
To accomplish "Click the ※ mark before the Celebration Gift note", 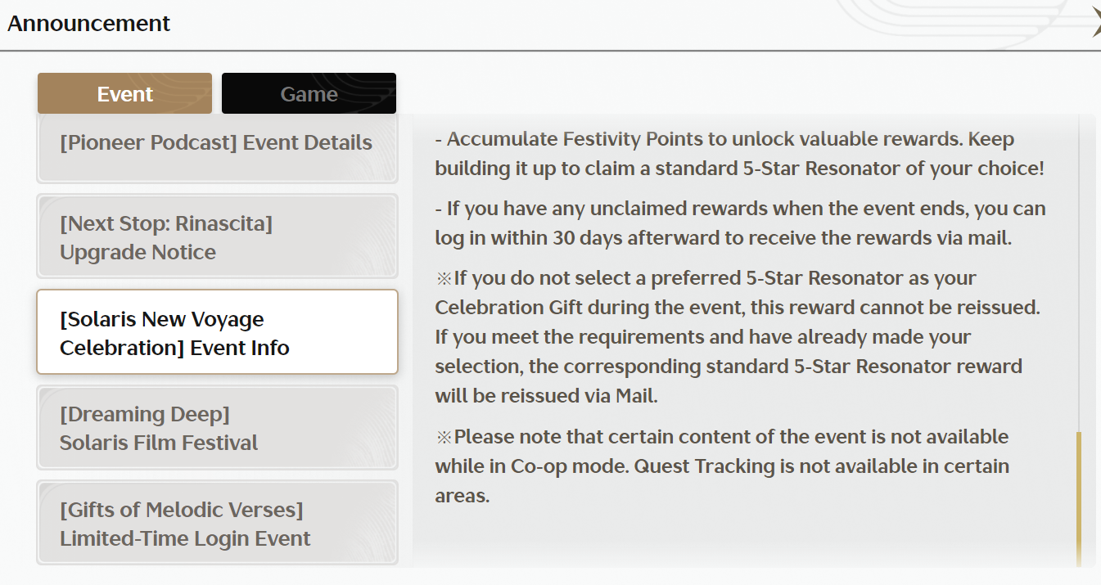I will (x=444, y=279).
